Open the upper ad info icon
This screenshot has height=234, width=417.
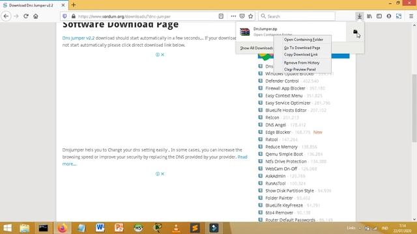click(x=158, y=55)
